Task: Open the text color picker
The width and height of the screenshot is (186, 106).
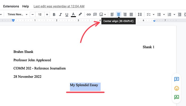Action: coord(73,15)
